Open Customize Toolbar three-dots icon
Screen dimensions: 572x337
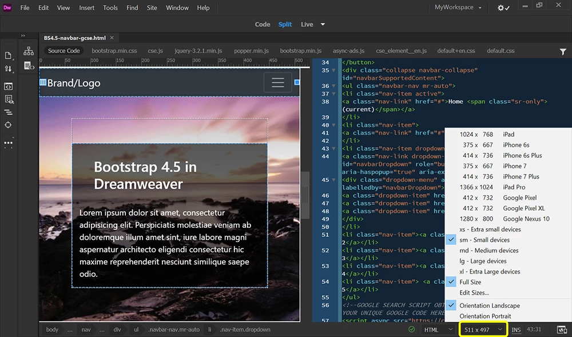(x=8, y=143)
